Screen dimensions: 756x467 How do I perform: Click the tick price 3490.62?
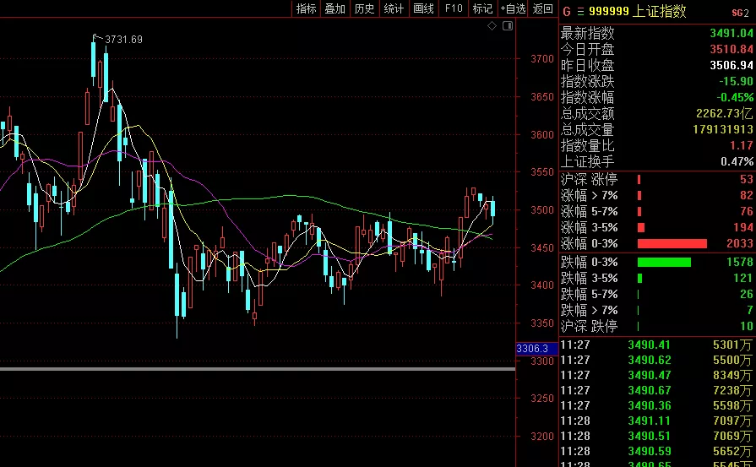click(x=650, y=360)
